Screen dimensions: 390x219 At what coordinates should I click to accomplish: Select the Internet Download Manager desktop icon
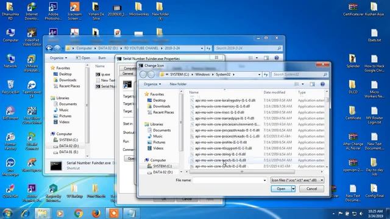(32, 11)
